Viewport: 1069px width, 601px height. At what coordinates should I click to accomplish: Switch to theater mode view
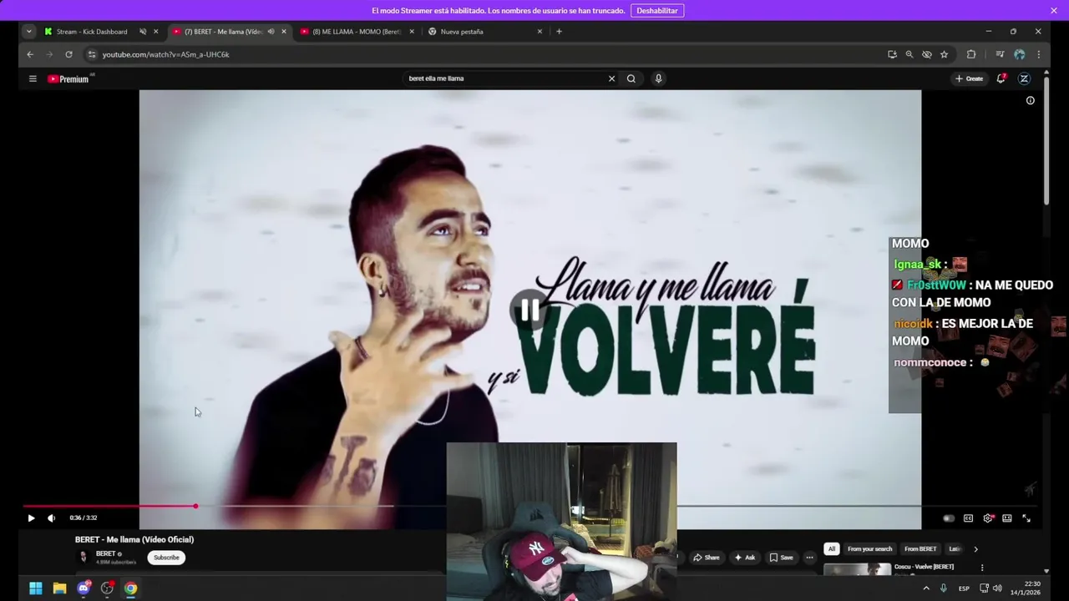[1007, 518]
